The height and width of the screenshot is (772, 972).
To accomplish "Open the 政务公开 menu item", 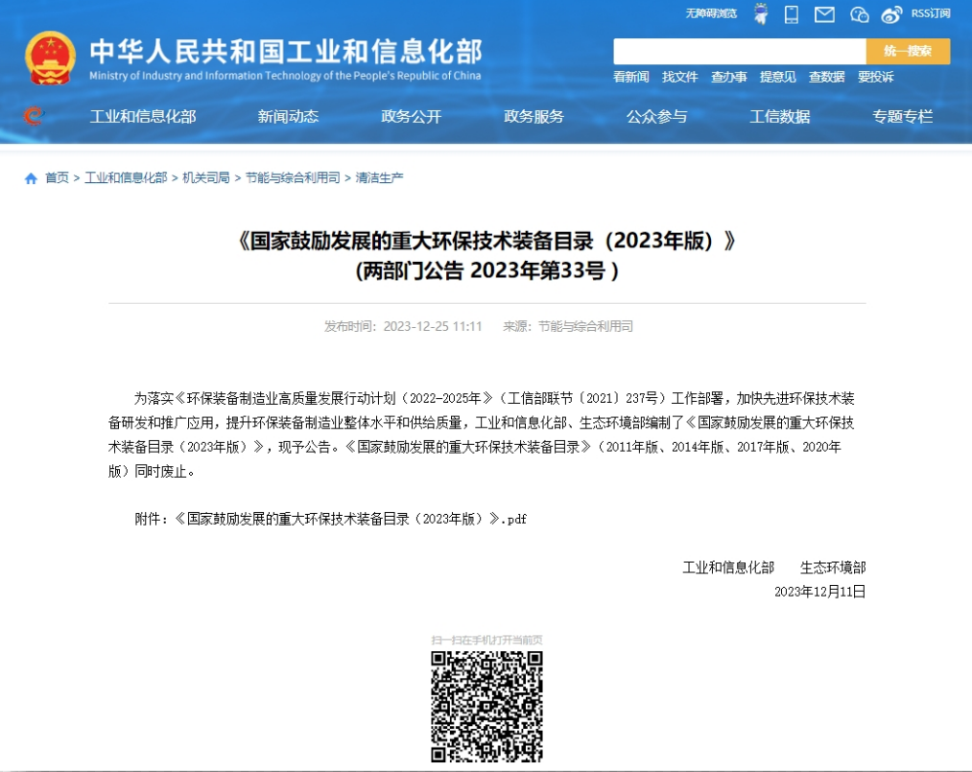I will click(x=411, y=116).
